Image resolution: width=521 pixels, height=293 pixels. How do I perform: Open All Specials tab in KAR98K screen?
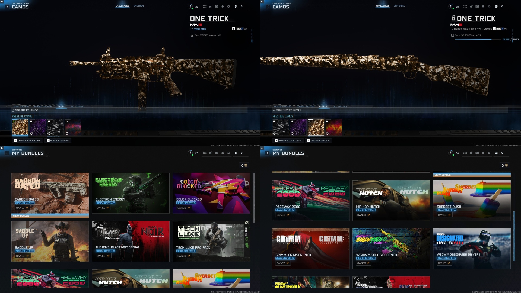pos(340,107)
